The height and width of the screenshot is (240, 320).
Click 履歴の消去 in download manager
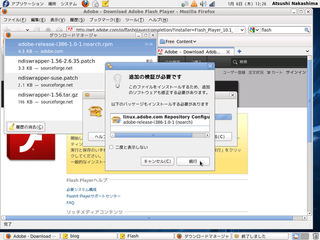26,127
